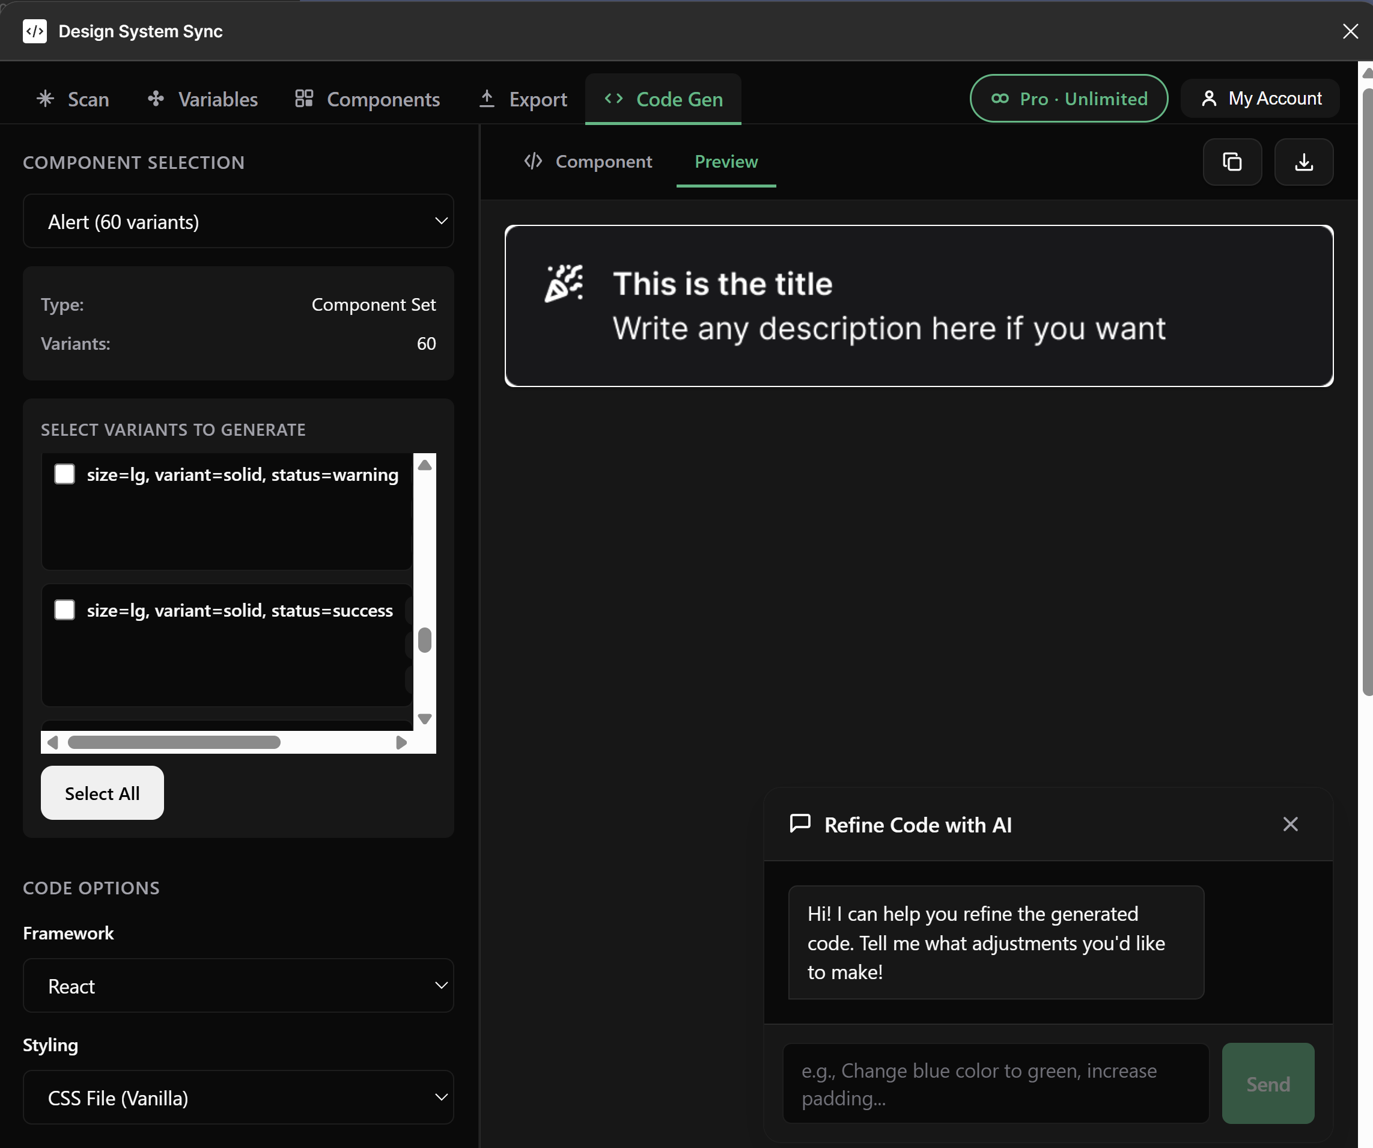Click the AI refinement prompt input field
This screenshot has height=1148, width=1373.
(x=994, y=1084)
